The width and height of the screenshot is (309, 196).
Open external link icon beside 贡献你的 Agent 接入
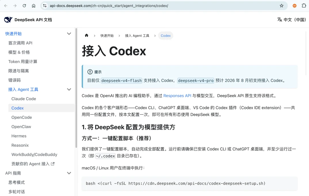pyautogui.click(x=53, y=164)
